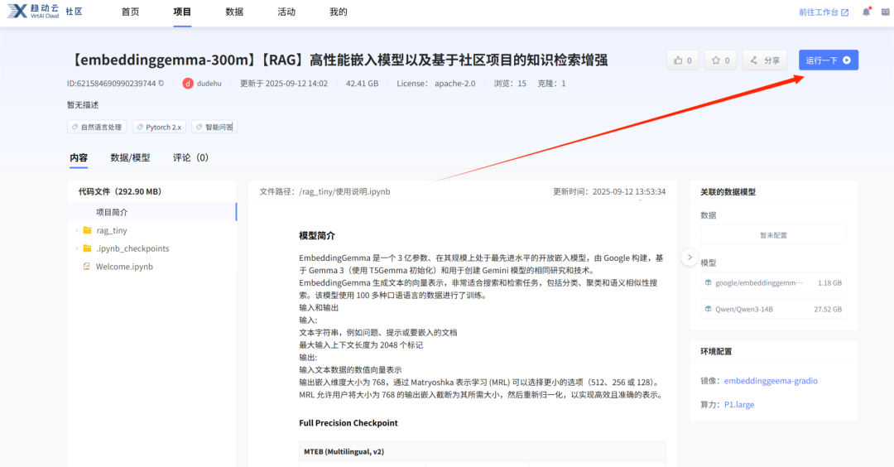The width and height of the screenshot is (894, 467).
Task: Select 项目简介 in file tree
Action: click(x=151, y=212)
